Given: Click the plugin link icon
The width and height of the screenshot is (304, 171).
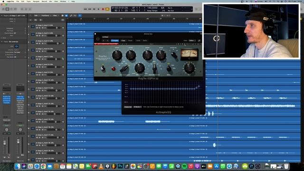Looking at the screenshot, I should pos(199,40).
